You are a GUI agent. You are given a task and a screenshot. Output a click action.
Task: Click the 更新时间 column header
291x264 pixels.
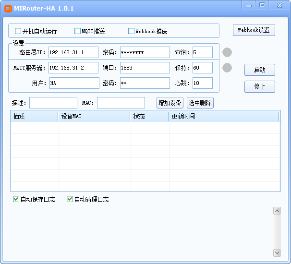click(x=224, y=116)
